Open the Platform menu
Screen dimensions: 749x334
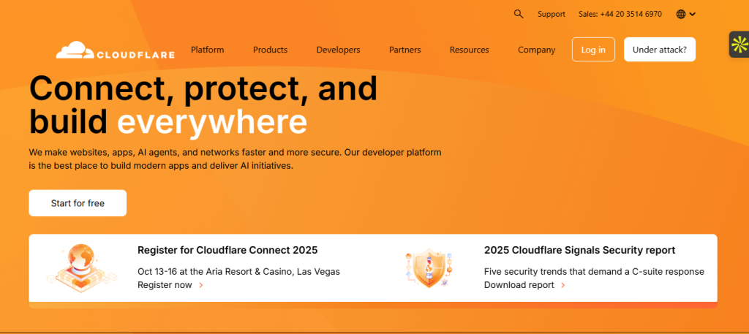pyautogui.click(x=207, y=50)
